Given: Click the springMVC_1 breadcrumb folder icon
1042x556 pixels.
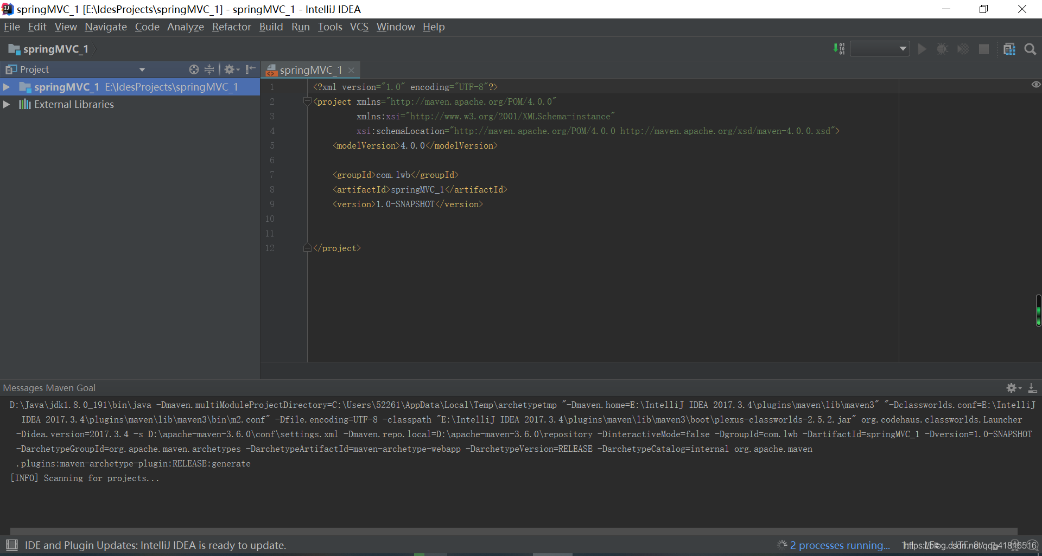Looking at the screenshot, I should point(14,49).
